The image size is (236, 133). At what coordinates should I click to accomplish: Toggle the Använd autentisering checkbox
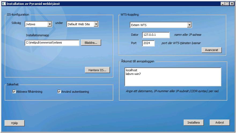point(59,92)
